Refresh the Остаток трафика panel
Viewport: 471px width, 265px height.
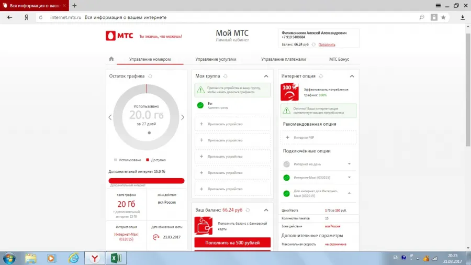[x=150, y=76]
